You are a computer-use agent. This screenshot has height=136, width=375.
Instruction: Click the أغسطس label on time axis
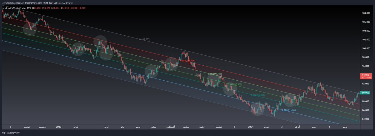[170, 127]
